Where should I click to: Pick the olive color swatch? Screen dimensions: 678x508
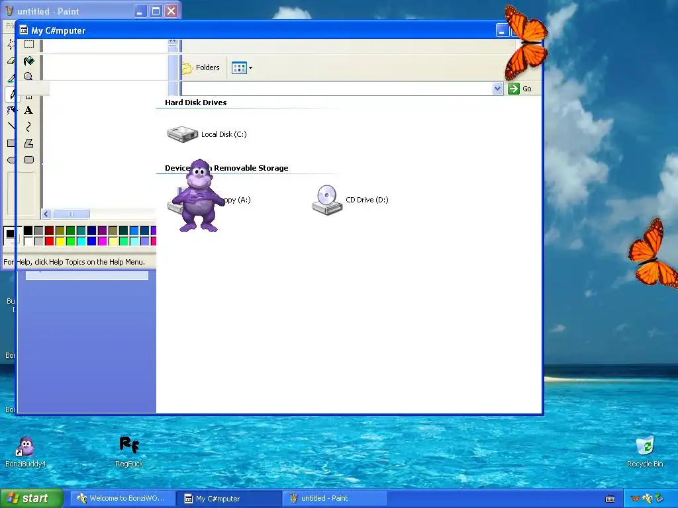pos(60,230)
